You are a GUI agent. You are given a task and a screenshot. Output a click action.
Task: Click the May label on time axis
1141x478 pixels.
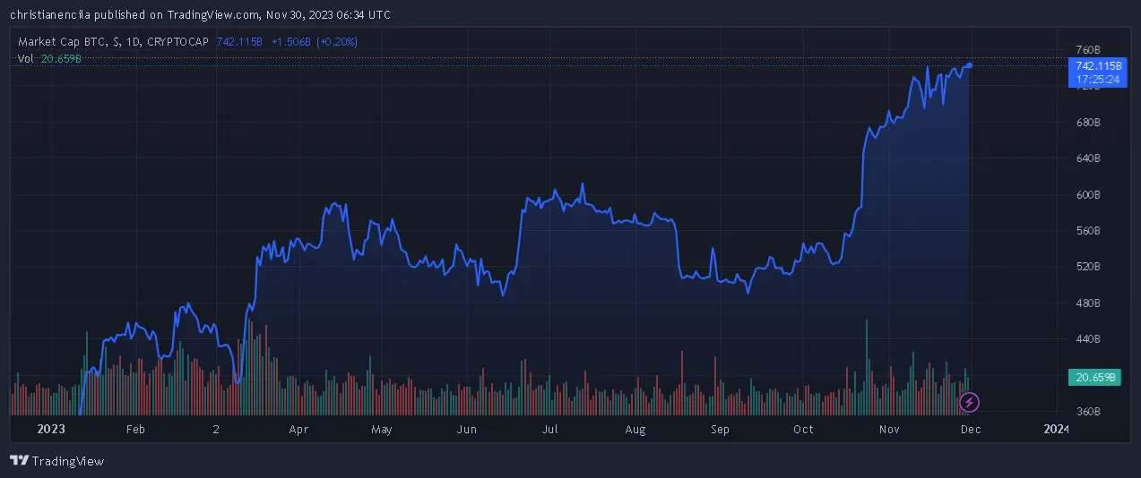382,430
